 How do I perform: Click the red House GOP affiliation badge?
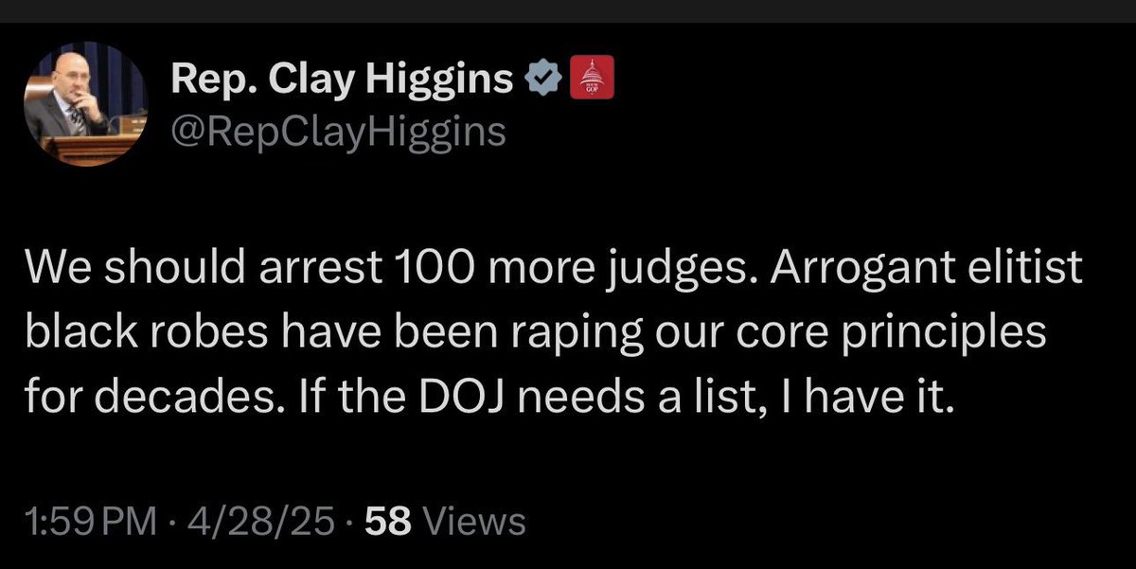point(591,79)
